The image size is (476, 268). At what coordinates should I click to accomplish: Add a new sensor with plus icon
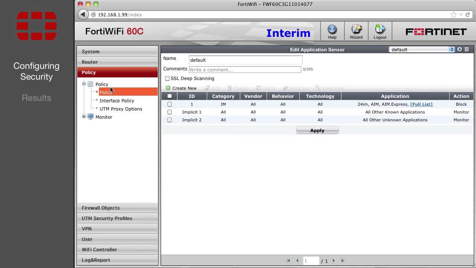[x=460, y=50]
